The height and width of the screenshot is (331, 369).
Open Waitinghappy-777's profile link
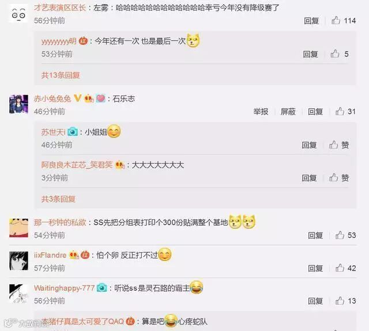64,288
